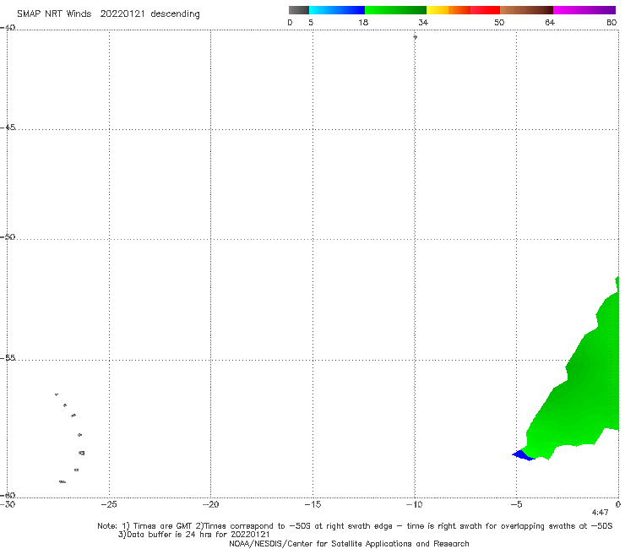Click the date "20220121" in the title
Screen dimensions: 625x549
(x=122, y=14)
